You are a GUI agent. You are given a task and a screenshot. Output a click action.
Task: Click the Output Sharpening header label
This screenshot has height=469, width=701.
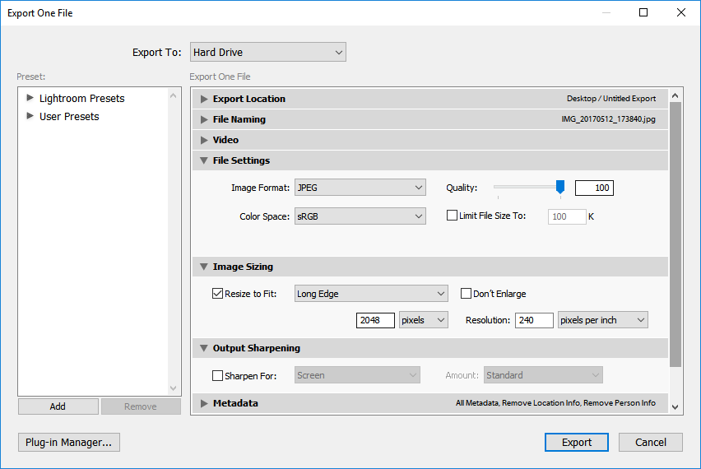(257, 348)
